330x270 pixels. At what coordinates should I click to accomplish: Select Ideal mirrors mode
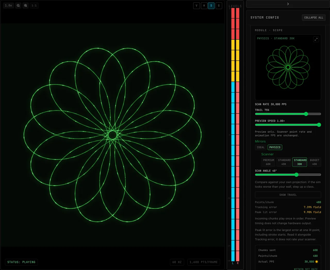point(261,147)
